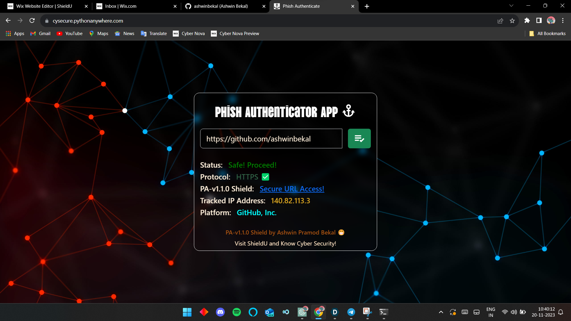Open browser Extensions puzzle icon
The width and height of the screenshot is (571, 321).
tap(527, 21)
